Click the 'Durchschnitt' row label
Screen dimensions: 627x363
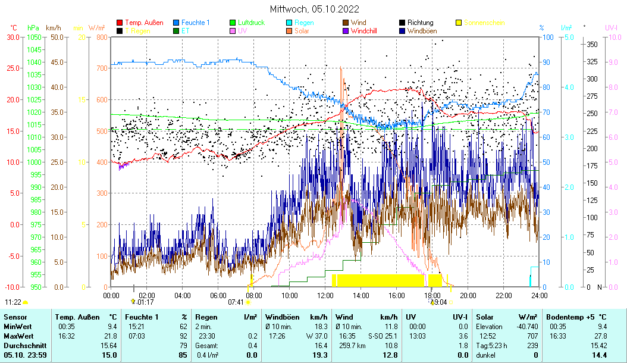[x=25, y=345]
